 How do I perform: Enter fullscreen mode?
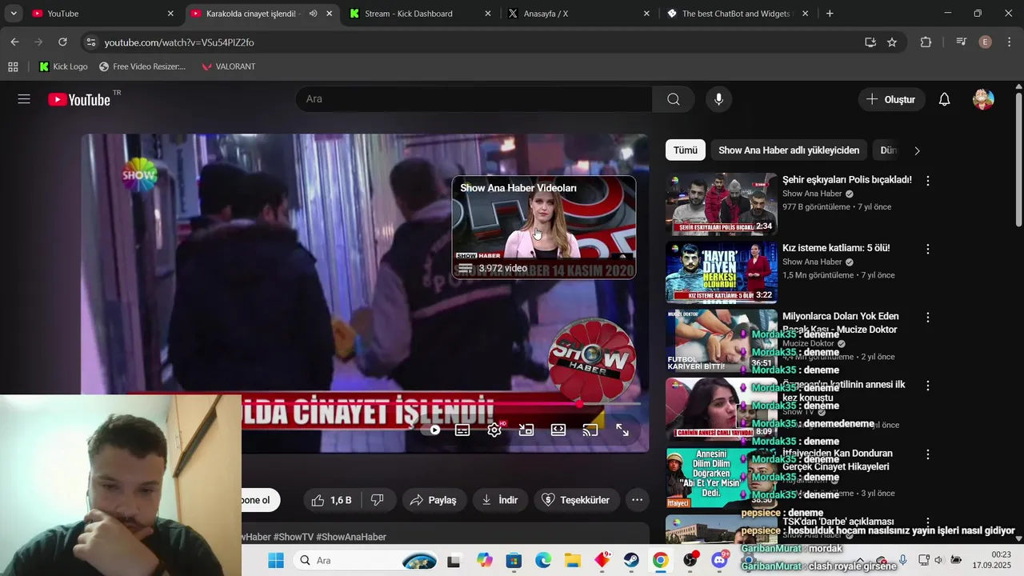coord(622,430)
